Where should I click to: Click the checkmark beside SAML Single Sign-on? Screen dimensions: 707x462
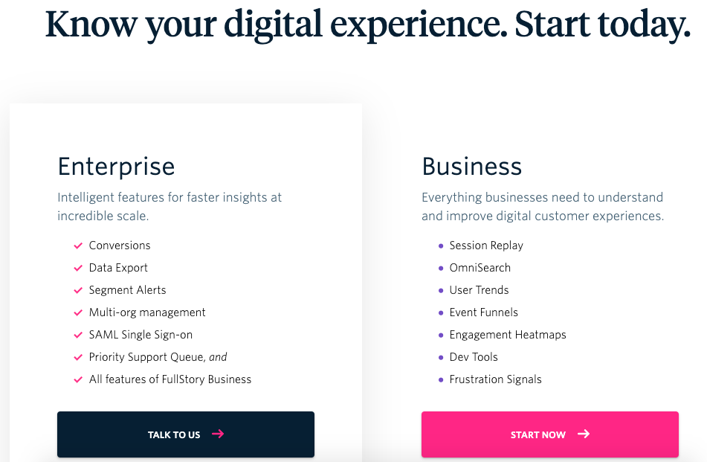78,336
